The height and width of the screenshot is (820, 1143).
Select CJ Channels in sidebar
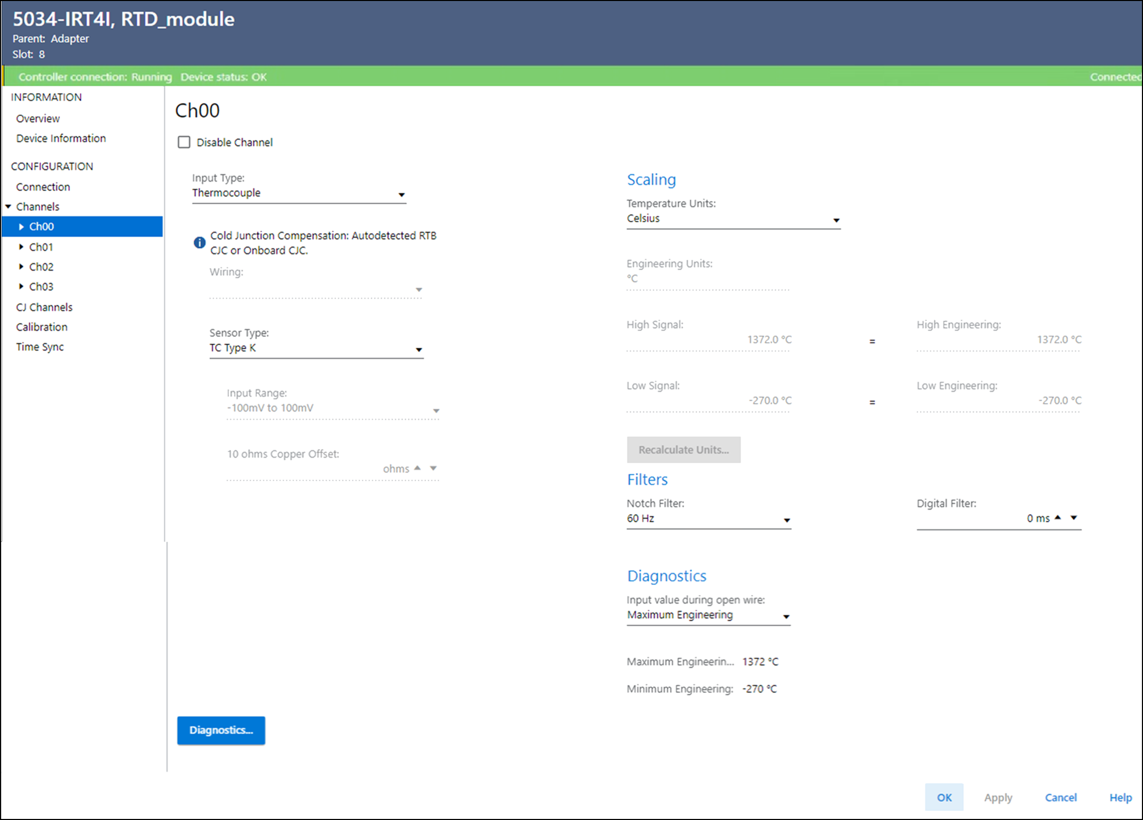pos(44,307)
